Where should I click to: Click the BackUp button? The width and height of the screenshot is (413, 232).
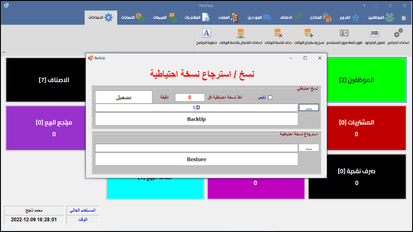coord(196,119)
